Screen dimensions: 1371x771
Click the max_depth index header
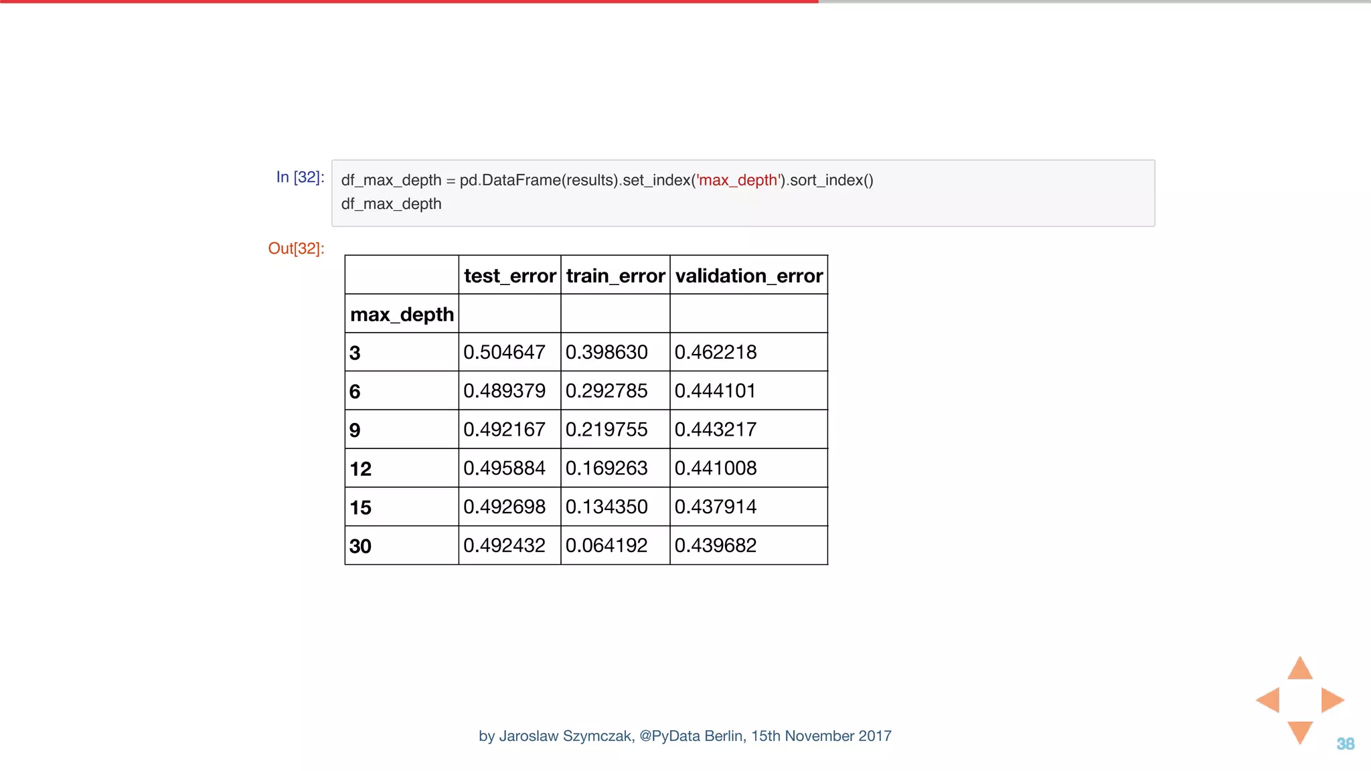coord(402,314)
